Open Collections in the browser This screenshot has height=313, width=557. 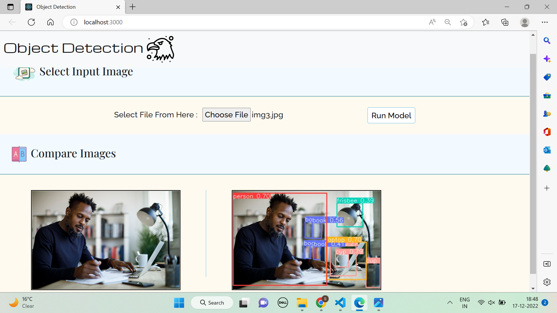(505, 22)
